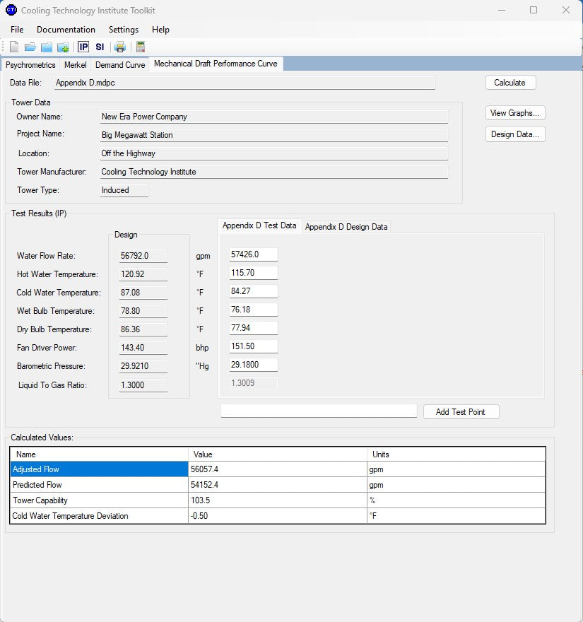The width and height of the screenshot is (583, 622).
Task: Select the Tower Capability row in table
Action: point(99,500)
